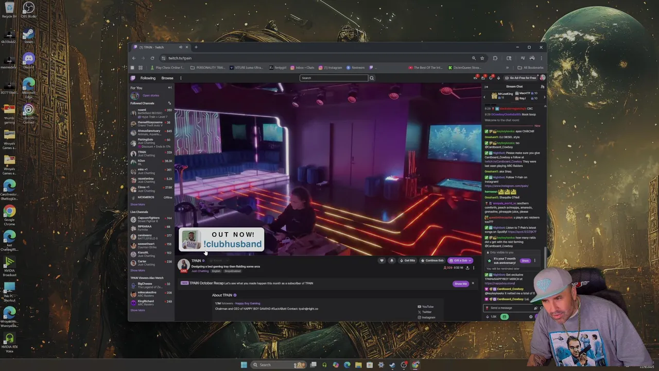The height and width of the screenshot is (371, 659).
Task: Open a new Chrome tab
Action: coord(196,47)
